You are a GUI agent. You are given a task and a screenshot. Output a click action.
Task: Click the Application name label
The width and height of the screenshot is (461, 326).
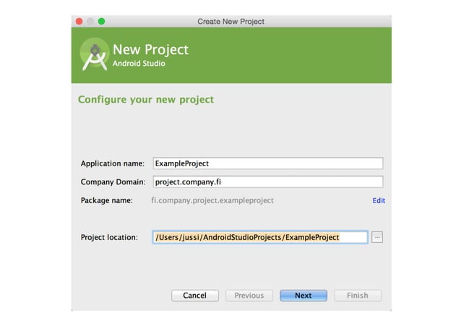(x=113, y=163)
